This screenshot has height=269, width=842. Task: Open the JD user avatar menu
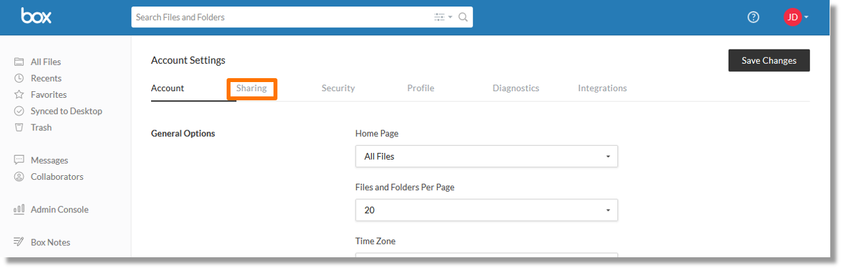[793, 18]
